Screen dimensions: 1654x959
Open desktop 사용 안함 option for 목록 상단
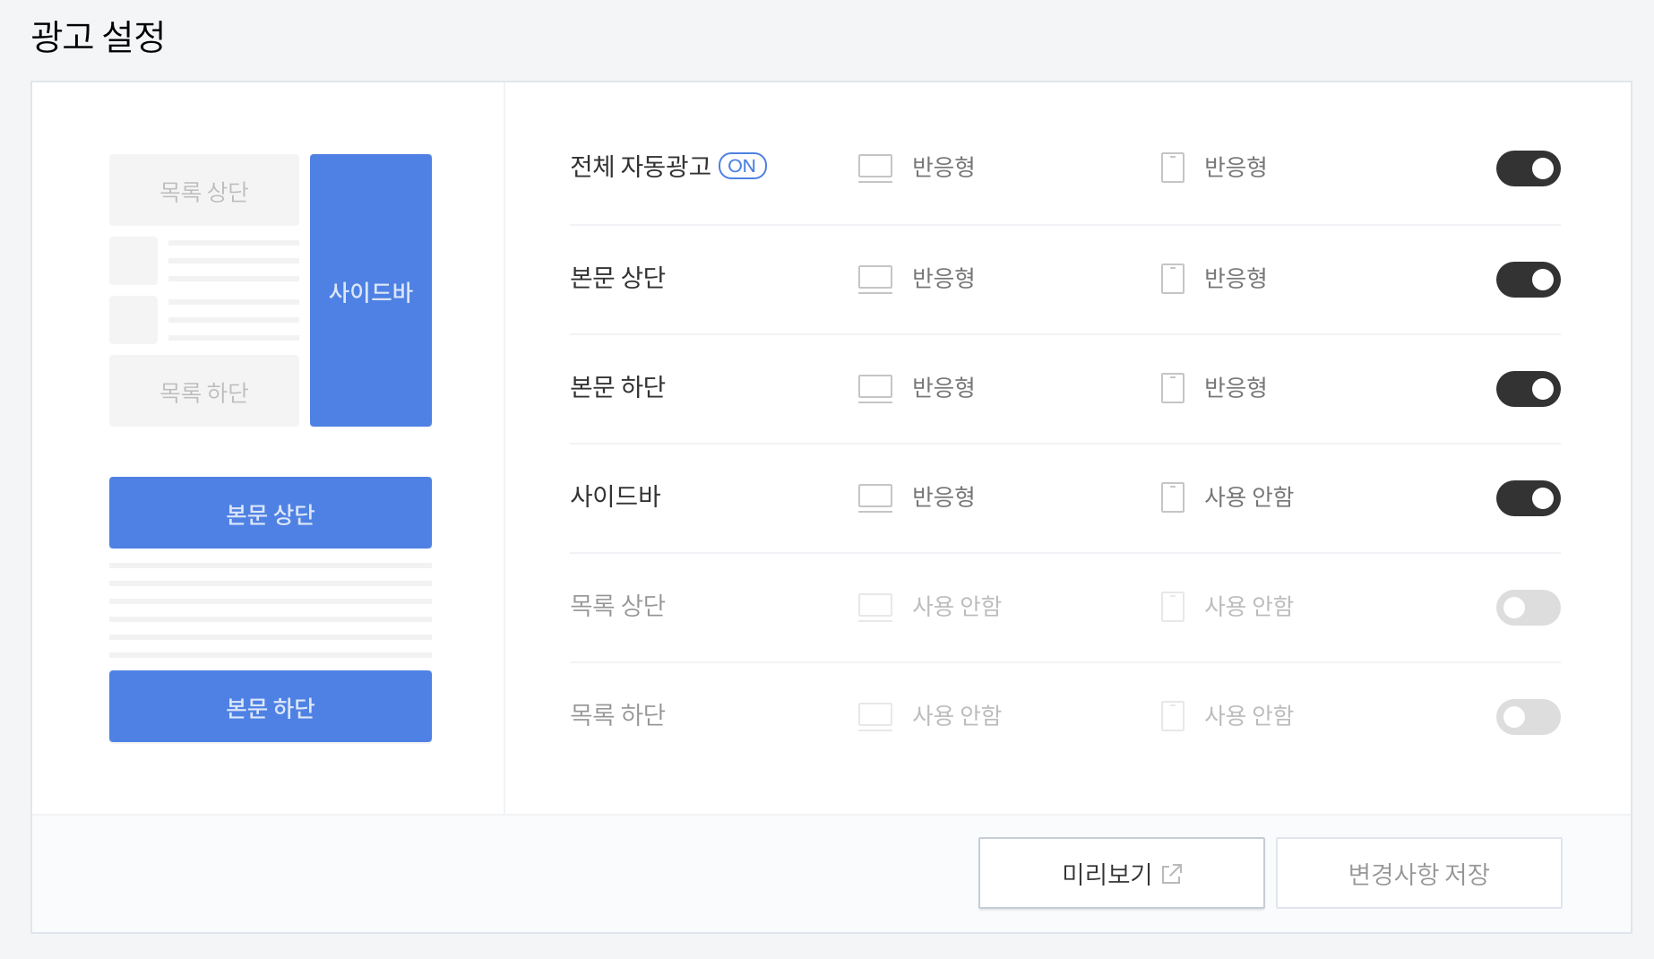coord(957,606)
